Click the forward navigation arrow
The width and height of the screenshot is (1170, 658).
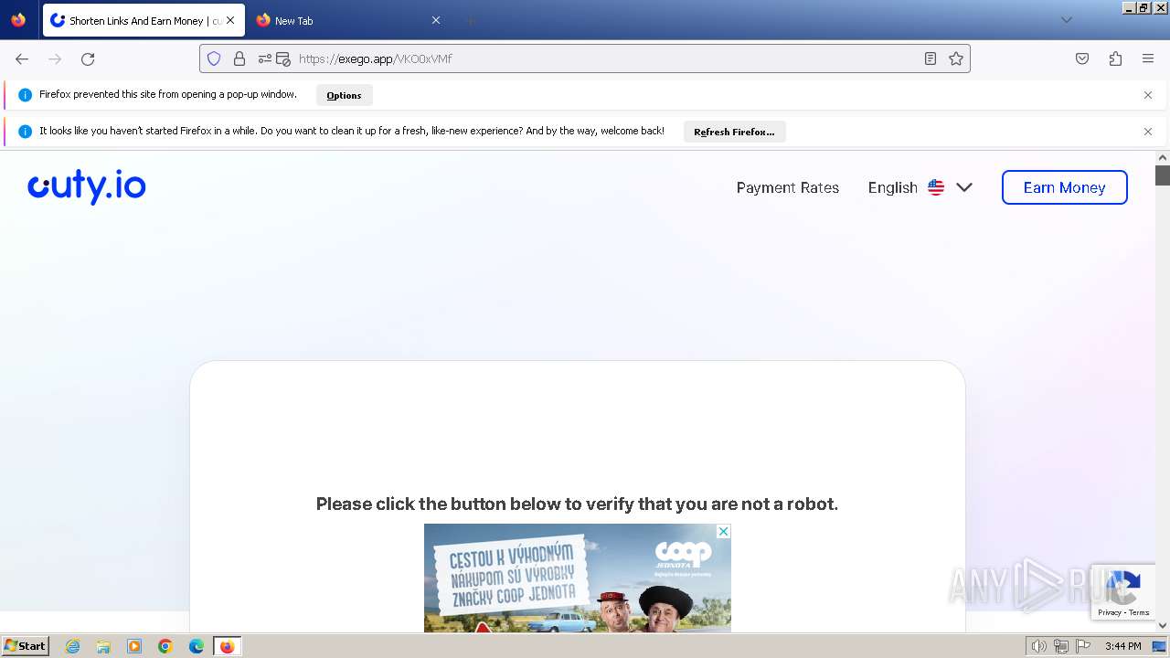55,58
